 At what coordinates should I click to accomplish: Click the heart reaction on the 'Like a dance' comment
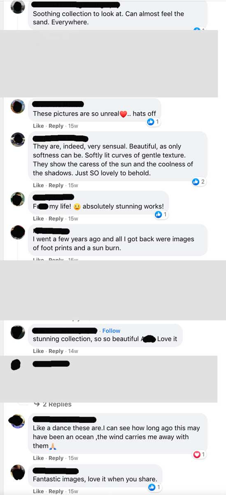pyautogui.click(x=197, y=455)
